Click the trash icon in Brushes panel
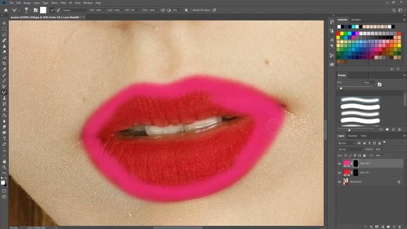The image size is (407, 229). 399,129
